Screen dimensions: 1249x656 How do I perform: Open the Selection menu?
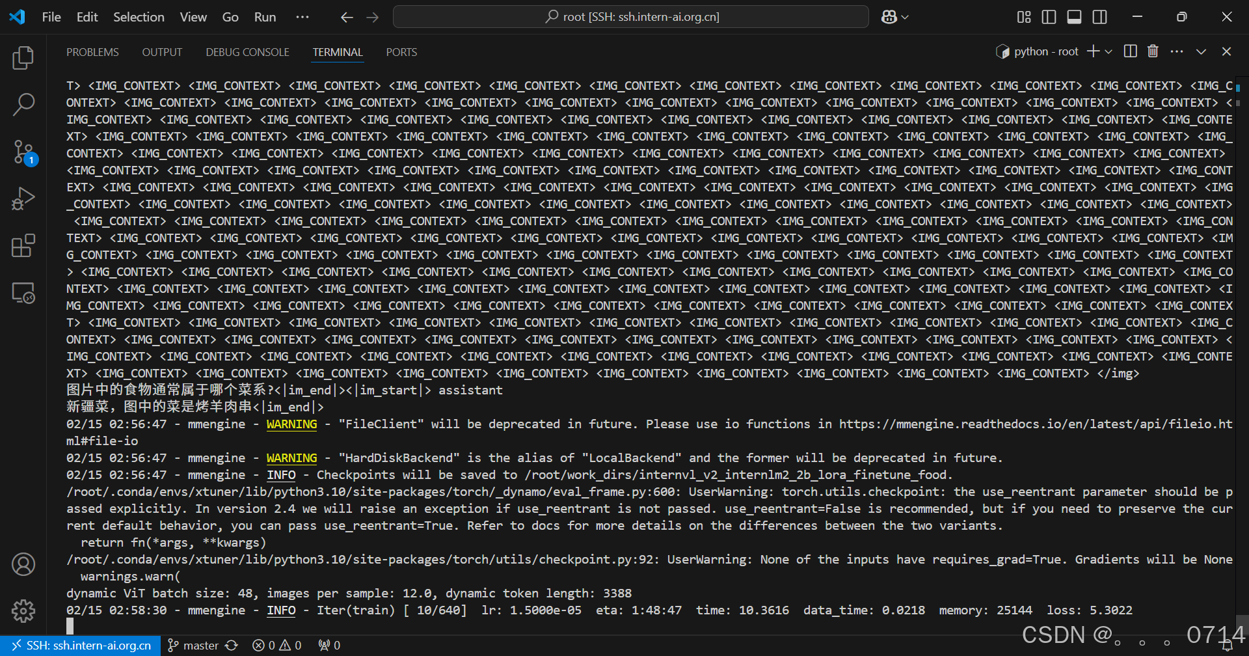tap(139, 17)
